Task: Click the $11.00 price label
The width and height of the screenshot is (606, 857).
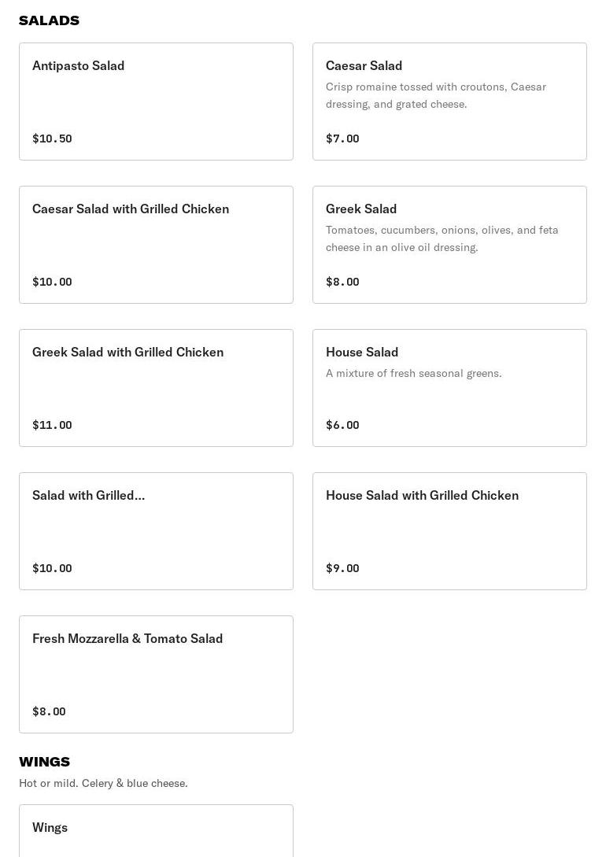Action: tap(52, 426)
